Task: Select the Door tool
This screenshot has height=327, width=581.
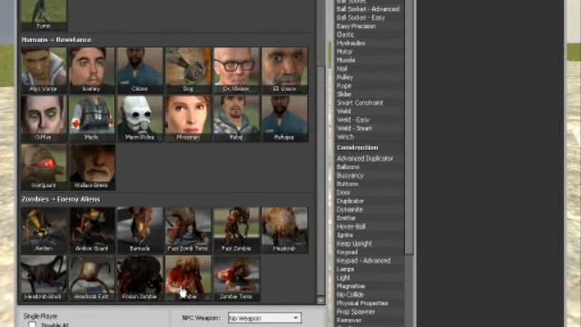Action: (343, 193)
